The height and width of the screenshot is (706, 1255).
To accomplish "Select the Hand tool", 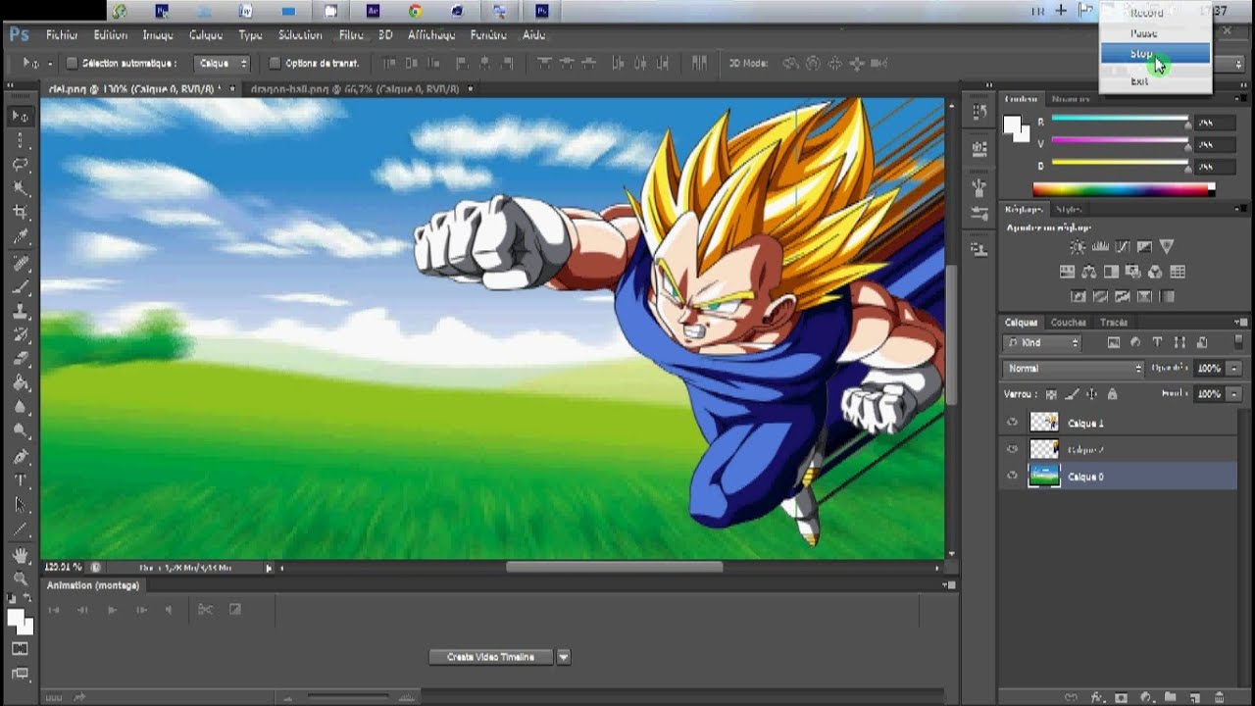I will [x=21, y=555].
